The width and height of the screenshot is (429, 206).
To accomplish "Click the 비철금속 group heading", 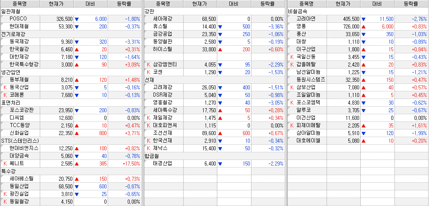I will [x=298, y=11].
